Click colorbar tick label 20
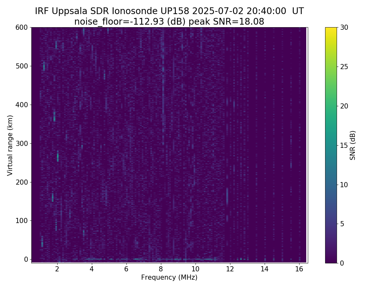Screen dimensions: 384x288 pos(344,106)
